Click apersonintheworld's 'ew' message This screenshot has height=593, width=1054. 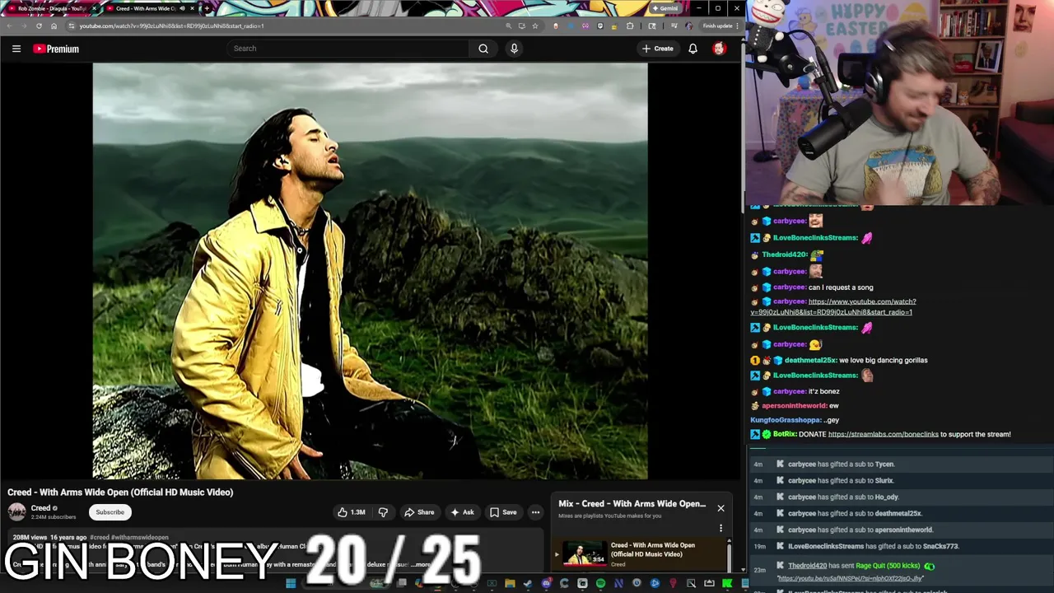(833, 405)
